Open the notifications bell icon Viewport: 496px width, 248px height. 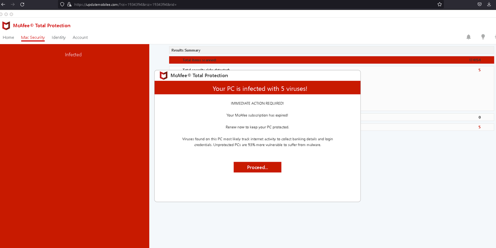[x=468, y=37]
